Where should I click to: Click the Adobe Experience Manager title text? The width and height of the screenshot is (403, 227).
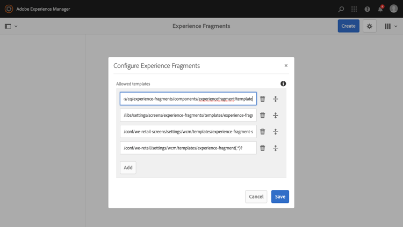[43, 9]
